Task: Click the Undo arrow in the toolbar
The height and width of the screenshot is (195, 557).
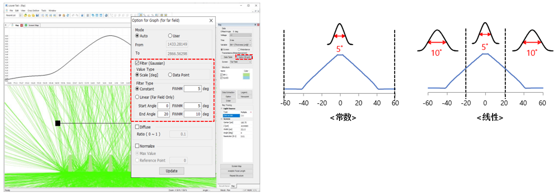Action: (x=72, y=15)
